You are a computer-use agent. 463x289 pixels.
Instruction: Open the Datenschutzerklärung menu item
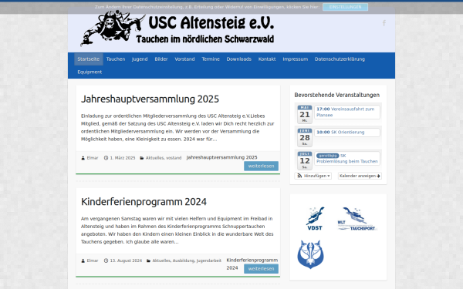(340, 59)
